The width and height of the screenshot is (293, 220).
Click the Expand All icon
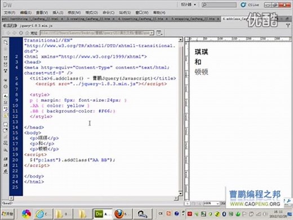click(x=6, y=71)
